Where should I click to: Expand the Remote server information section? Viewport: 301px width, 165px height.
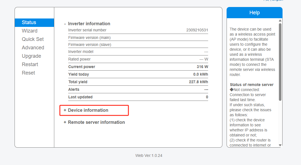click(x=94, y=122)
